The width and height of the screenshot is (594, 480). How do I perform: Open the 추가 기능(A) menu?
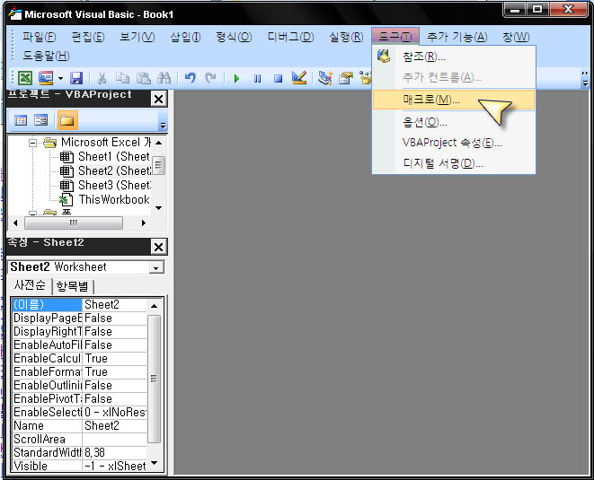point(457,37)
